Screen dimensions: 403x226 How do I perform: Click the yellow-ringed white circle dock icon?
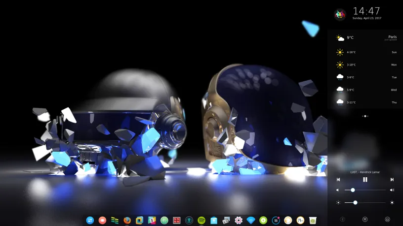tap(288, 220)
